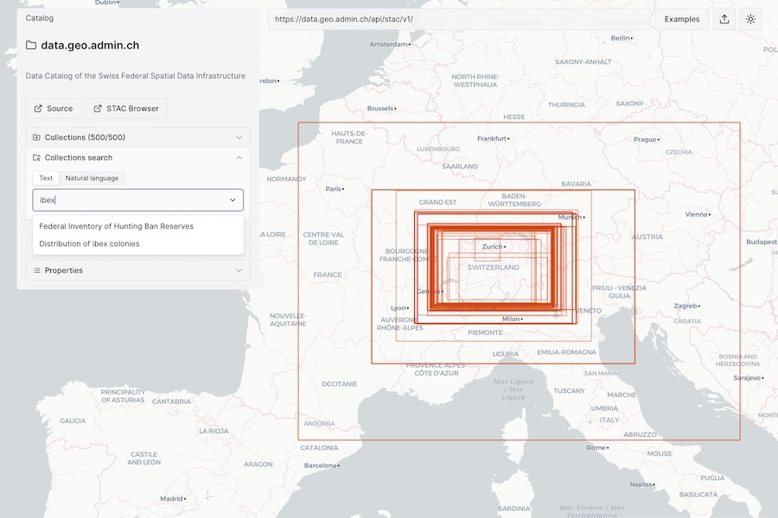The height and width of the screenshot is (518, 778).
Task: Click the Examples button
Action: point(682,18)
